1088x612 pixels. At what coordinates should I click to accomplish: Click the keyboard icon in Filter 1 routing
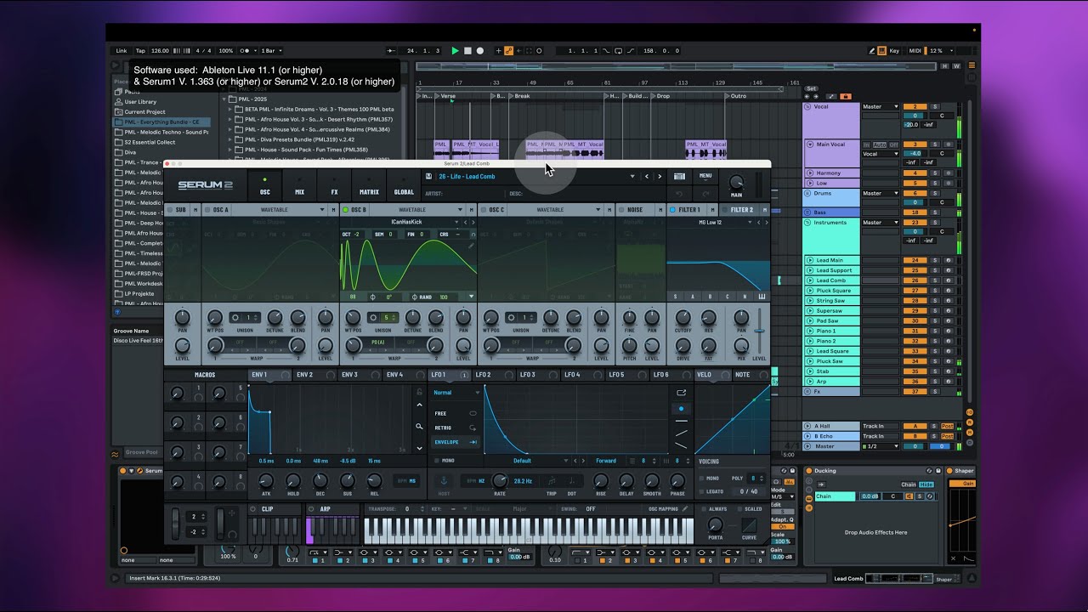pyautogui.click(x=762, y=297)
